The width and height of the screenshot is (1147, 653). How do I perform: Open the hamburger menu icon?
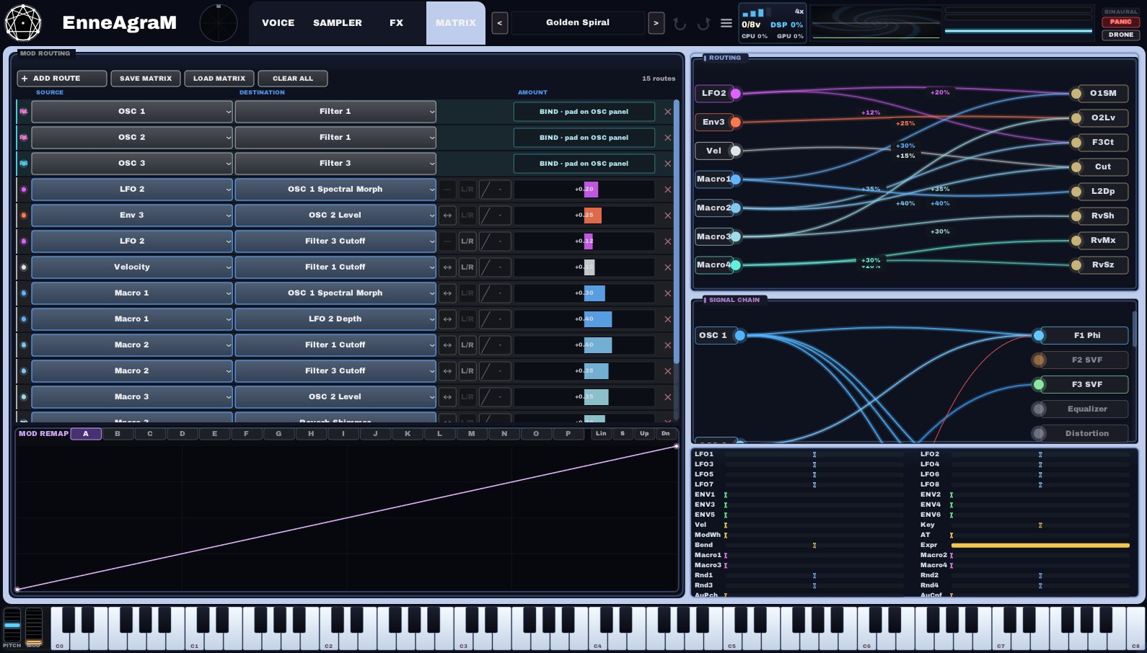pyautogui.click(x=726, y=23)
